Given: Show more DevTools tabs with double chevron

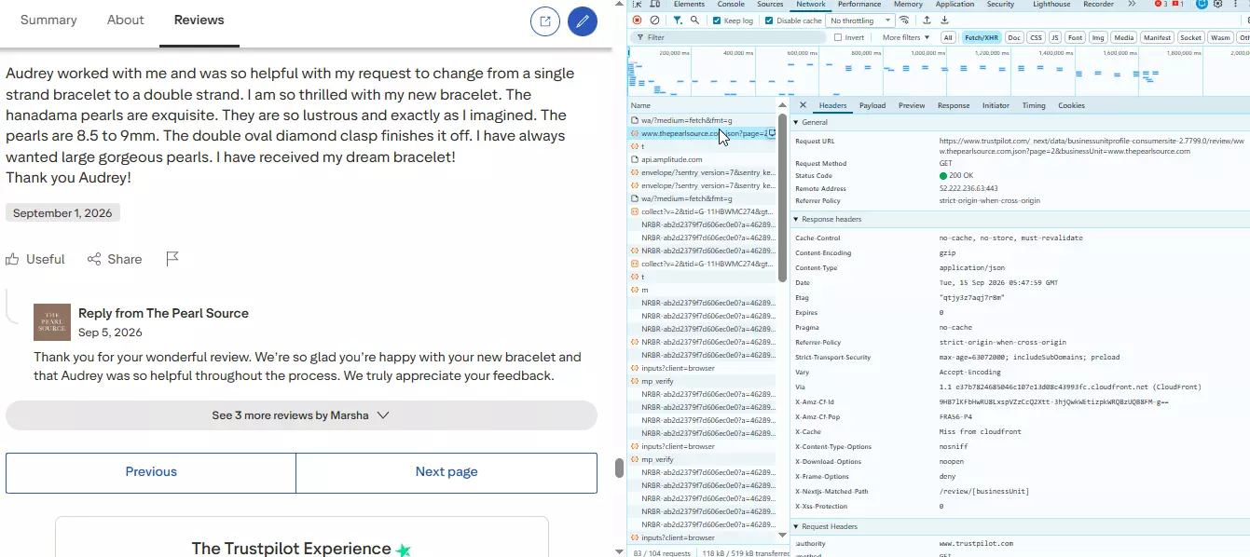Looking at the screenshot, I should point(1132,5).
